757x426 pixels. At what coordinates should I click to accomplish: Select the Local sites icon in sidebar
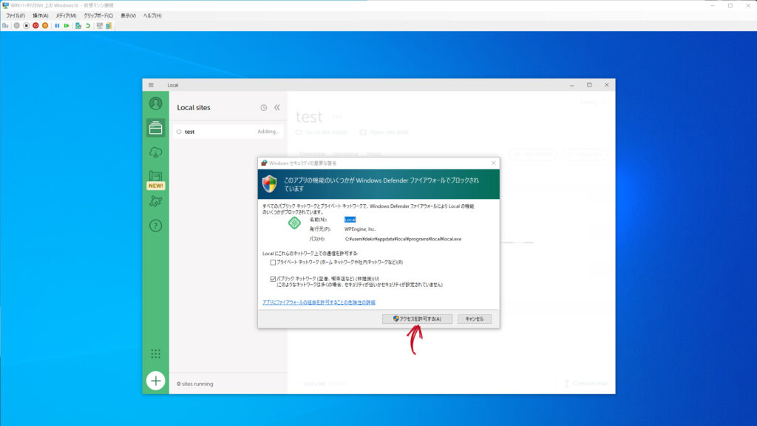point(155,128)
